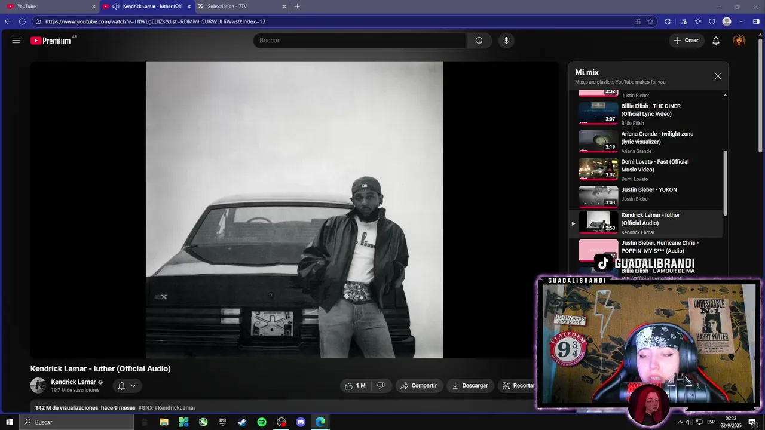Go back with browser back arrow
Viewport: 765px width, 430px height.
(x=8, y=21)
